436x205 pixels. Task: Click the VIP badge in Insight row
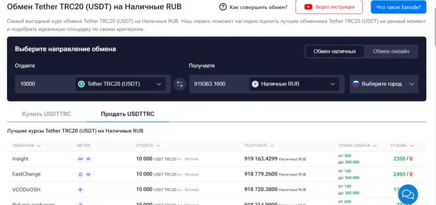(80, 159)
